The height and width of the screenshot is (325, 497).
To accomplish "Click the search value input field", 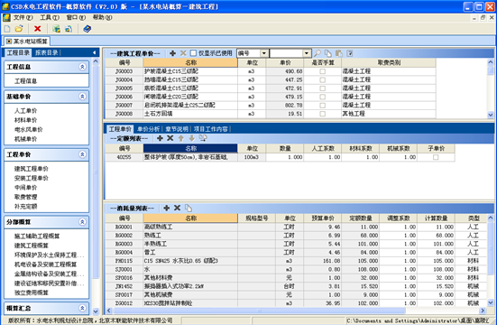I will (x=286, y=53).
